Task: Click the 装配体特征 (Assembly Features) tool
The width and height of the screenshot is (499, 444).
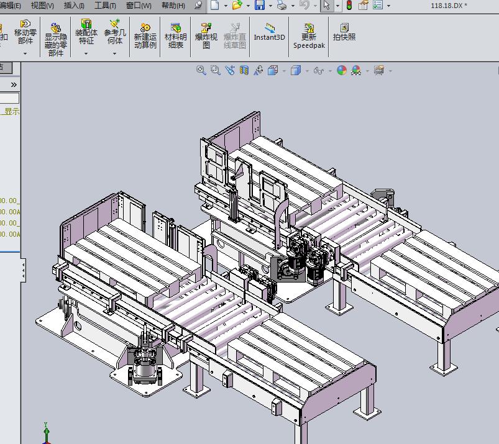Action: tap(86, 32)
